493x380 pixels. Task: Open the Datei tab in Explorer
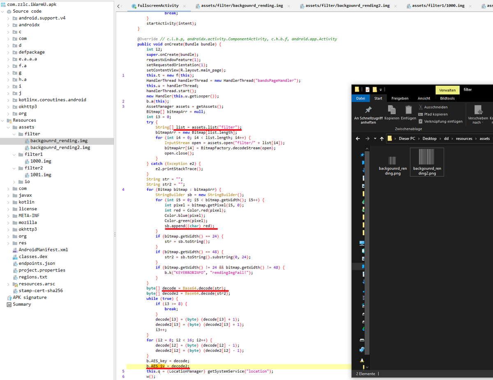(x=360, y=98)
